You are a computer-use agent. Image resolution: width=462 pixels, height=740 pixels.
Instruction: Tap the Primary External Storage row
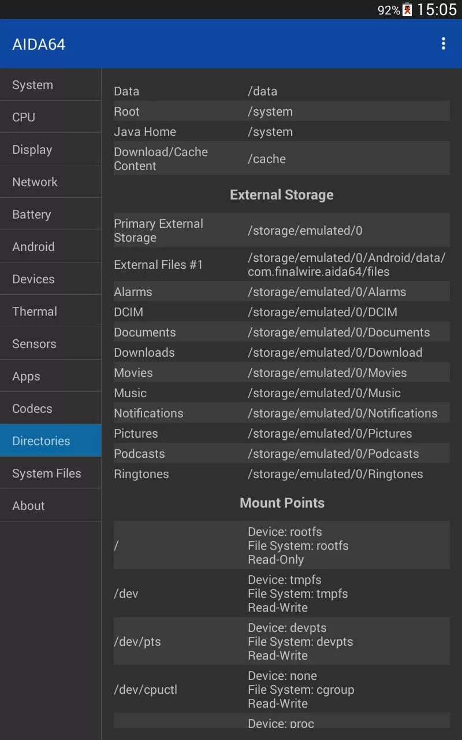tap(281, 231)
